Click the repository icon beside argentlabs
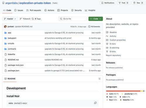 [3, 3]
